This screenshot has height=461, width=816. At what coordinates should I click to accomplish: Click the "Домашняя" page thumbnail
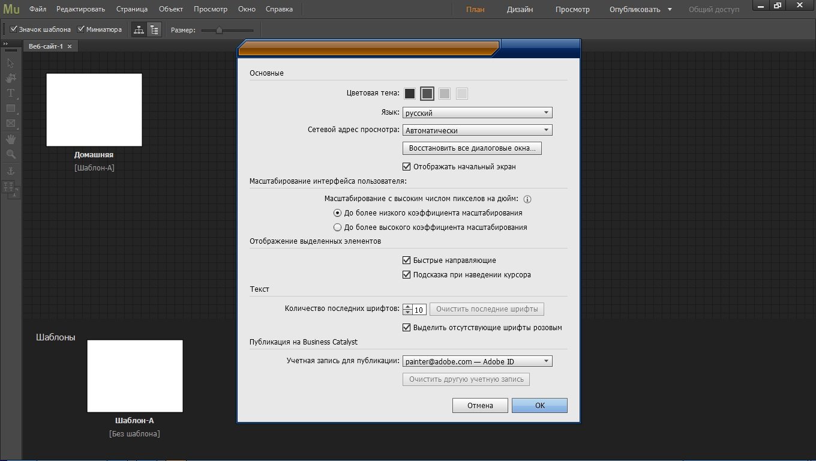(x=94, y=110)
